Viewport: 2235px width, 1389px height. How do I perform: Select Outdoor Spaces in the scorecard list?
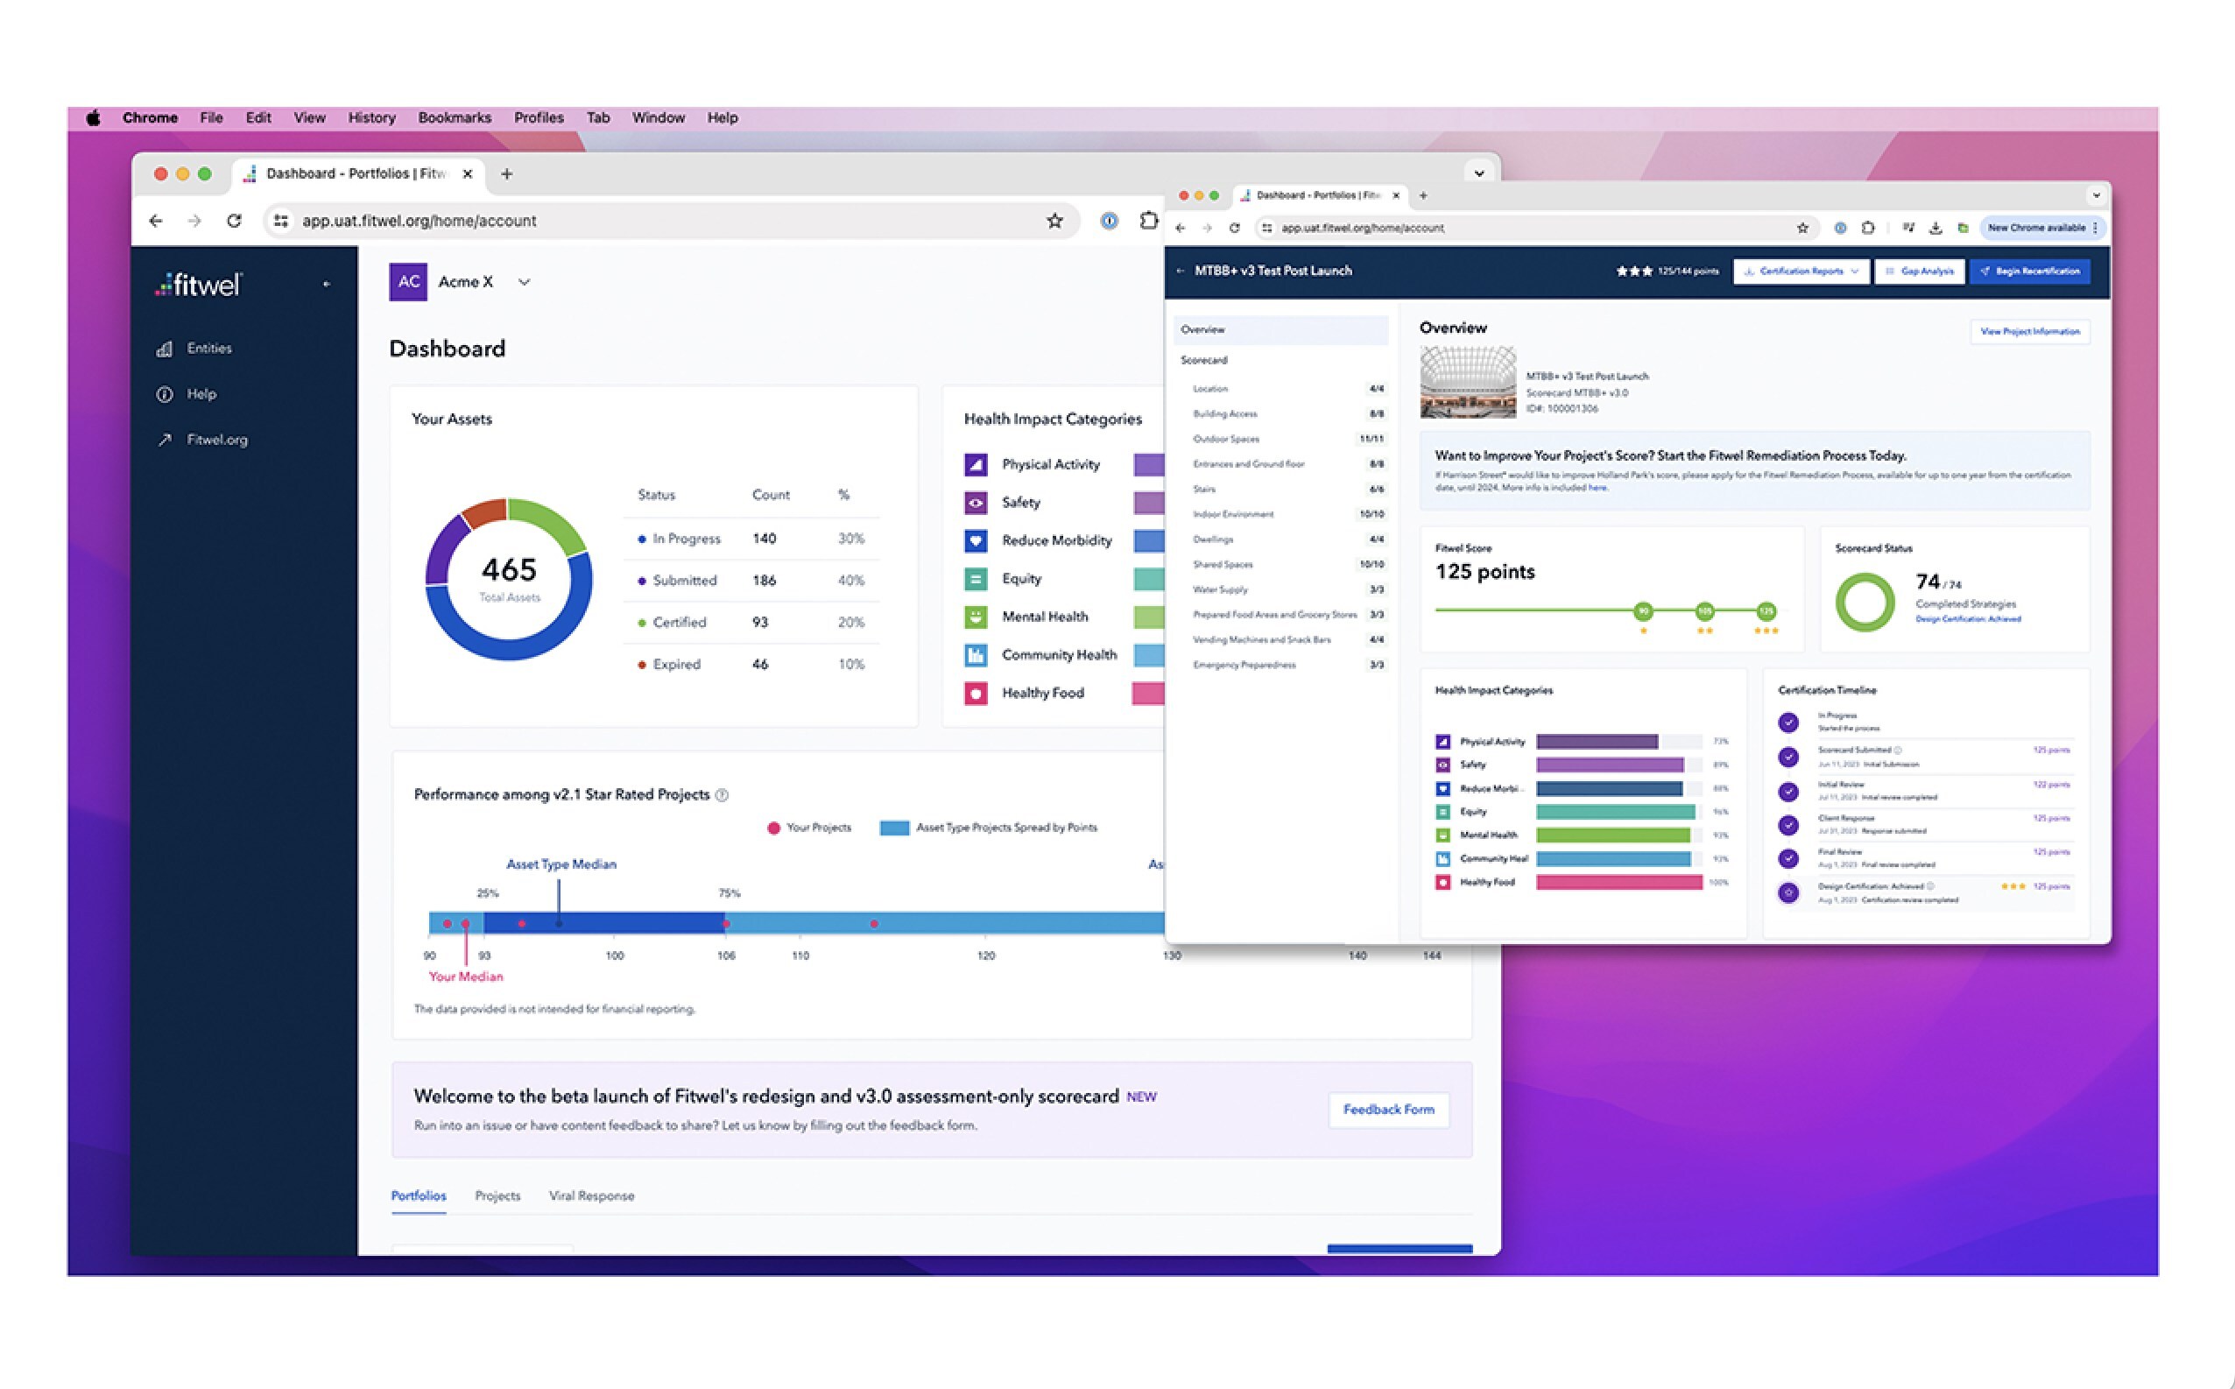(1225, 439)
